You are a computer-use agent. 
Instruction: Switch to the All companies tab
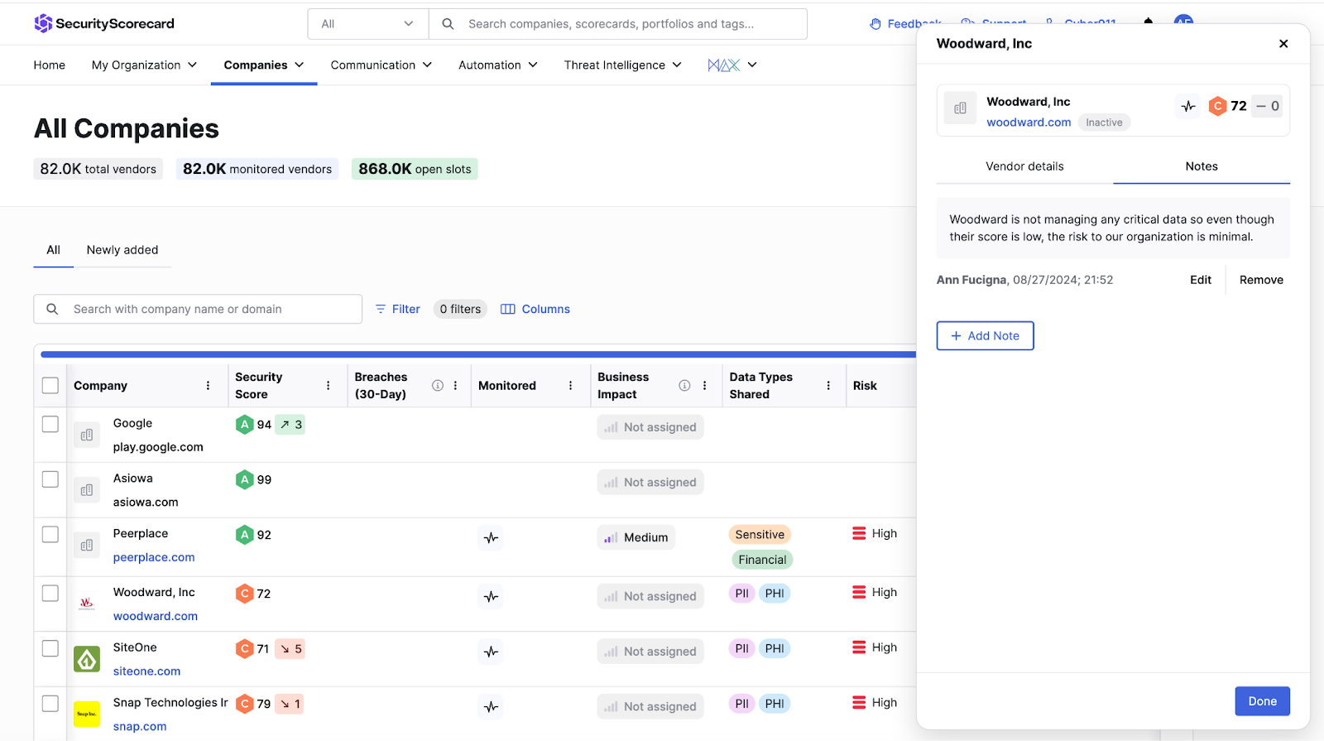pyautogui.click(x=54, y=250)
